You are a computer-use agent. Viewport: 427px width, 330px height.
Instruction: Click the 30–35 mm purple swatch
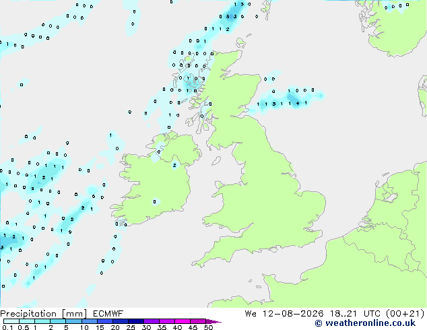pyautogui.click(x=152, y=321)
